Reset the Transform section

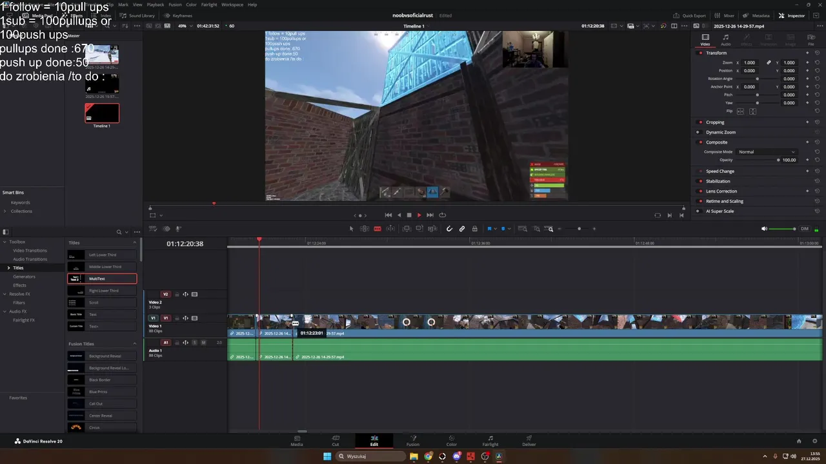(817, 53)
